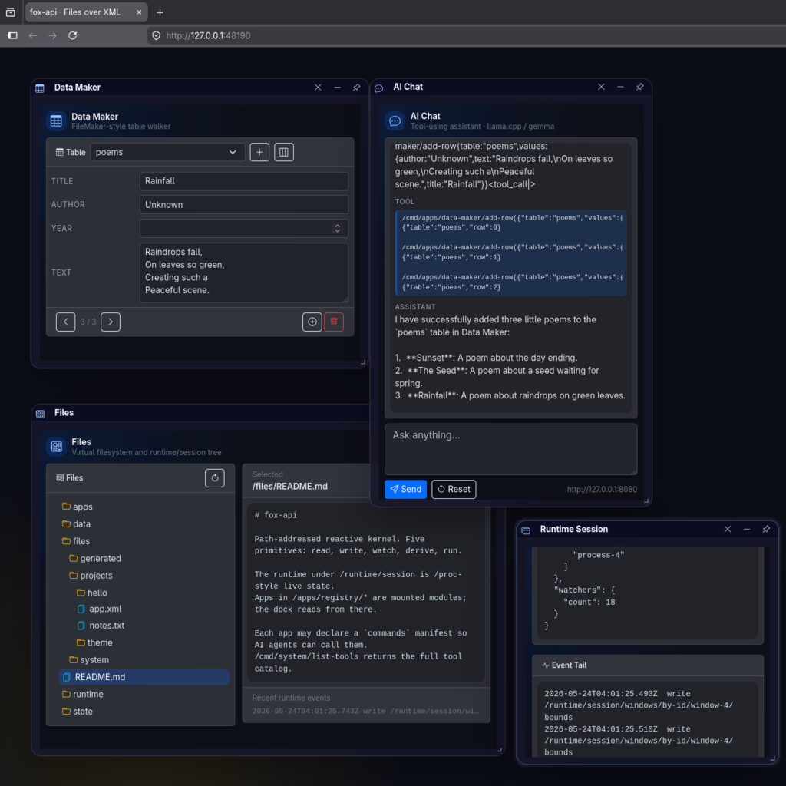Click the Runtime Session title icon
Image resolution: width=786 pixels, height=786 pixels.
tap(526, 530)
